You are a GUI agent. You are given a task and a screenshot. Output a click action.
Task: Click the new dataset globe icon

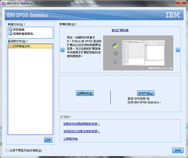coord(11,29)
